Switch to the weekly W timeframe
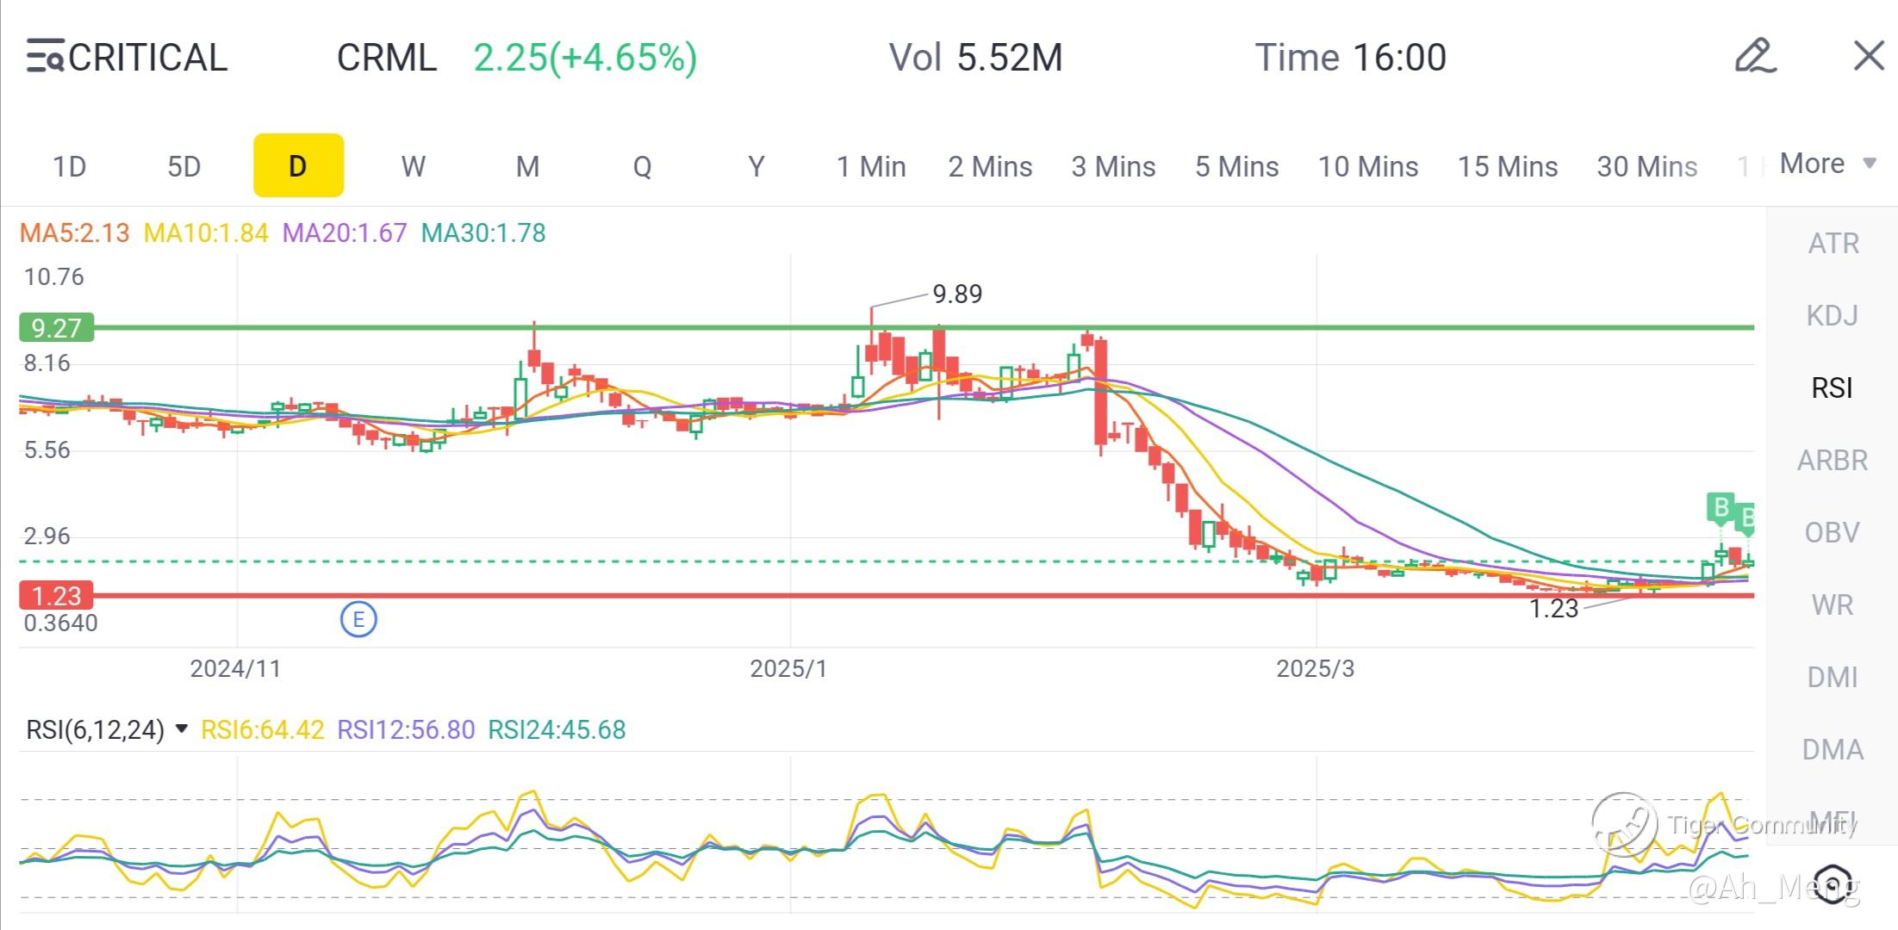This screenshot has height=930, width=1898. pyautogui.click(x=413, y=166)
